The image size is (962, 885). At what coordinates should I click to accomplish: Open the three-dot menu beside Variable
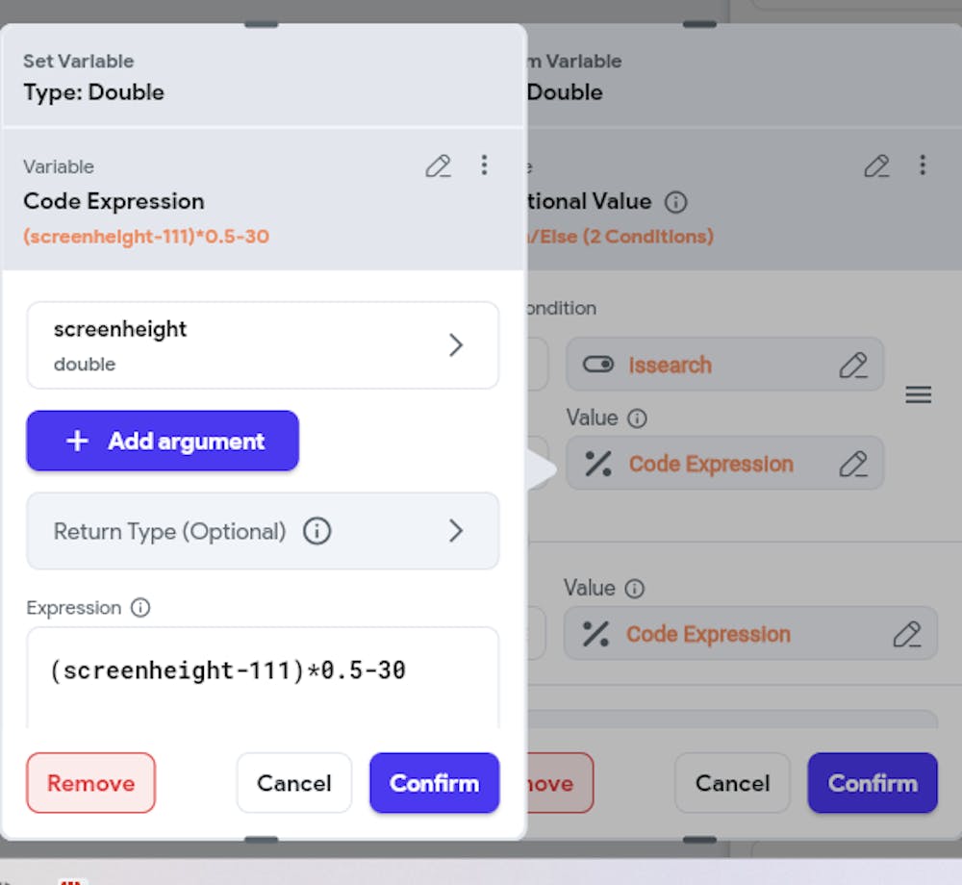(x=484, y=165)
